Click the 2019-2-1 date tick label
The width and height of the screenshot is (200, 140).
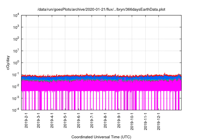point(26,120)
